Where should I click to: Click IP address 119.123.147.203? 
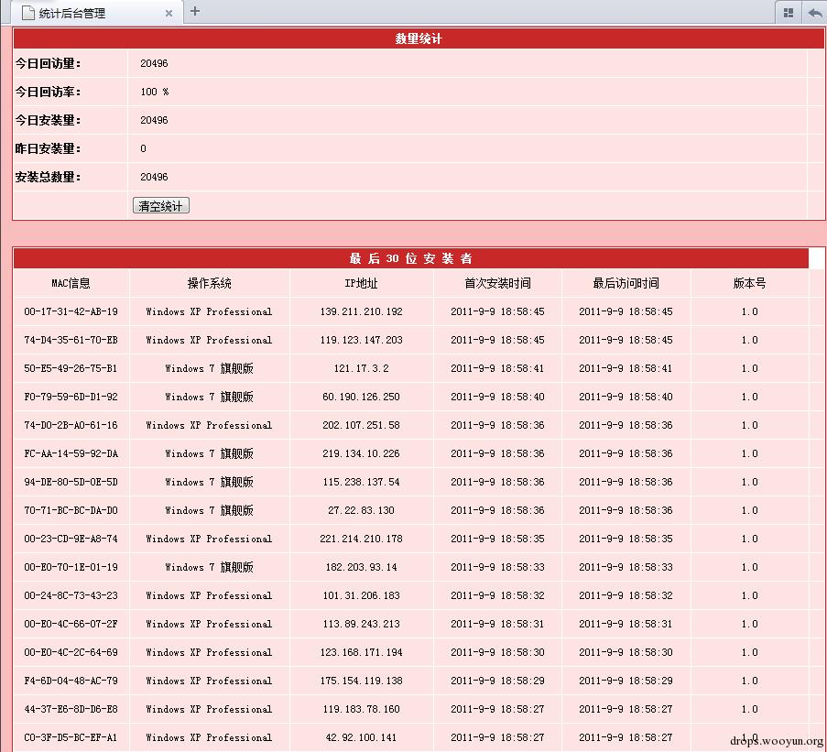click(361, 340)
